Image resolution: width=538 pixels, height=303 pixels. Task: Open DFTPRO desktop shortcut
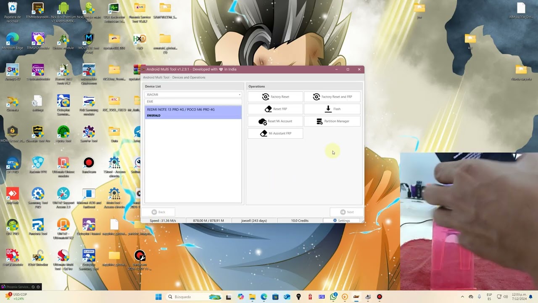pos(13,165)
